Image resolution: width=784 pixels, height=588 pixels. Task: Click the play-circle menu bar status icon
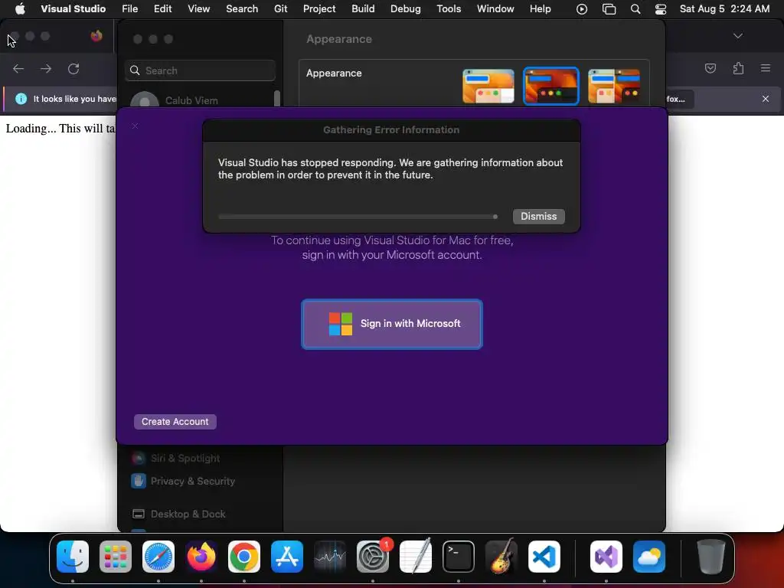[x=582, y=9]
